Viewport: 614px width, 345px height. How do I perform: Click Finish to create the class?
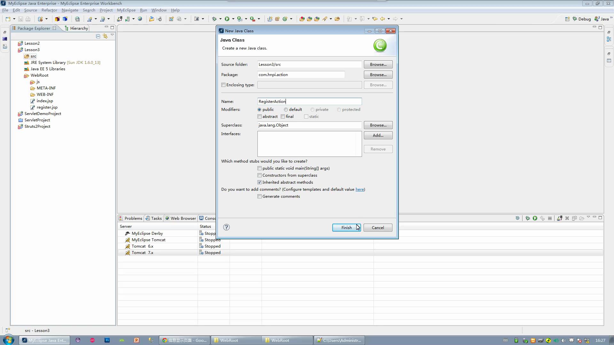[346, 228]
